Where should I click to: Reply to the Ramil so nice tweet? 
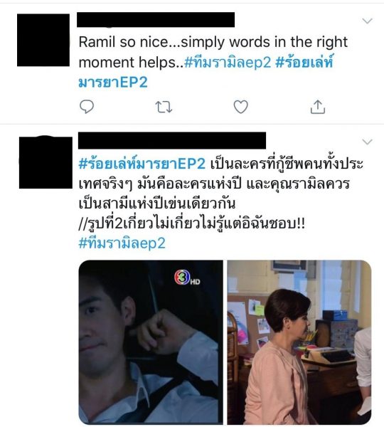[x=87, y=107]
